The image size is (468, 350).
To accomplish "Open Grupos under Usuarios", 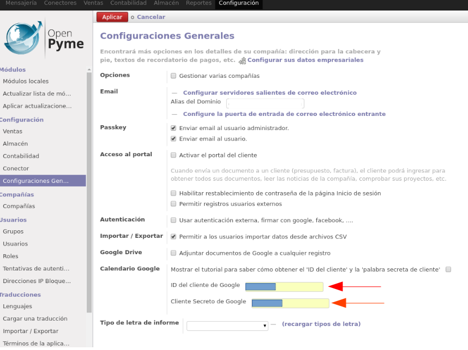I will (x=13, y=231).
